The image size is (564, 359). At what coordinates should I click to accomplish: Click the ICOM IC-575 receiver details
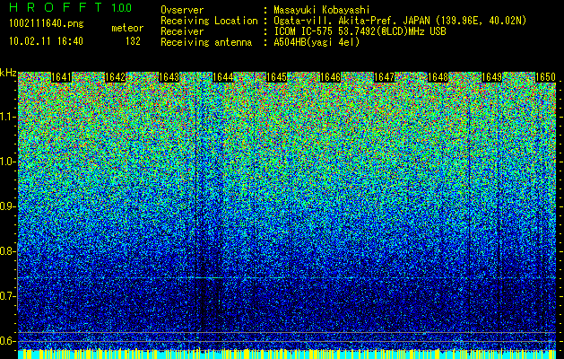pyautogui.click(x=360, y=31)
